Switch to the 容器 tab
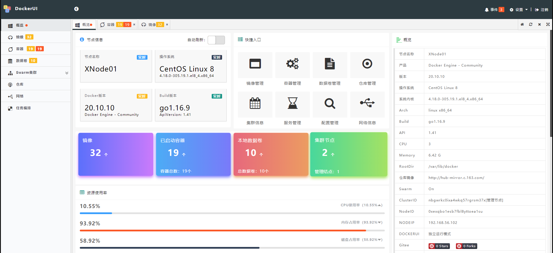 pos(111,25)
